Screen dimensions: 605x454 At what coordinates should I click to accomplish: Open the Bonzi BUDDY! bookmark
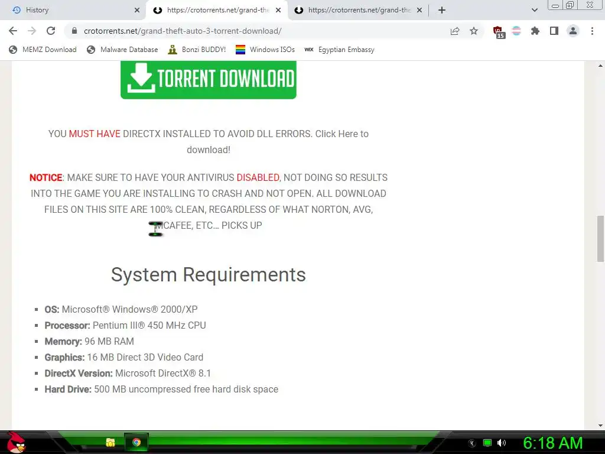(197, 50)
